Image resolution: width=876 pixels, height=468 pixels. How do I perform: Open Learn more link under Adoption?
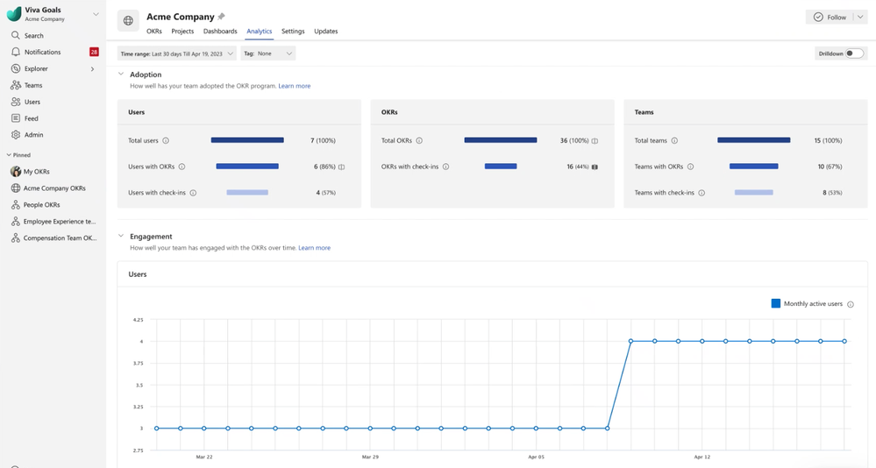tap(295, 86)
